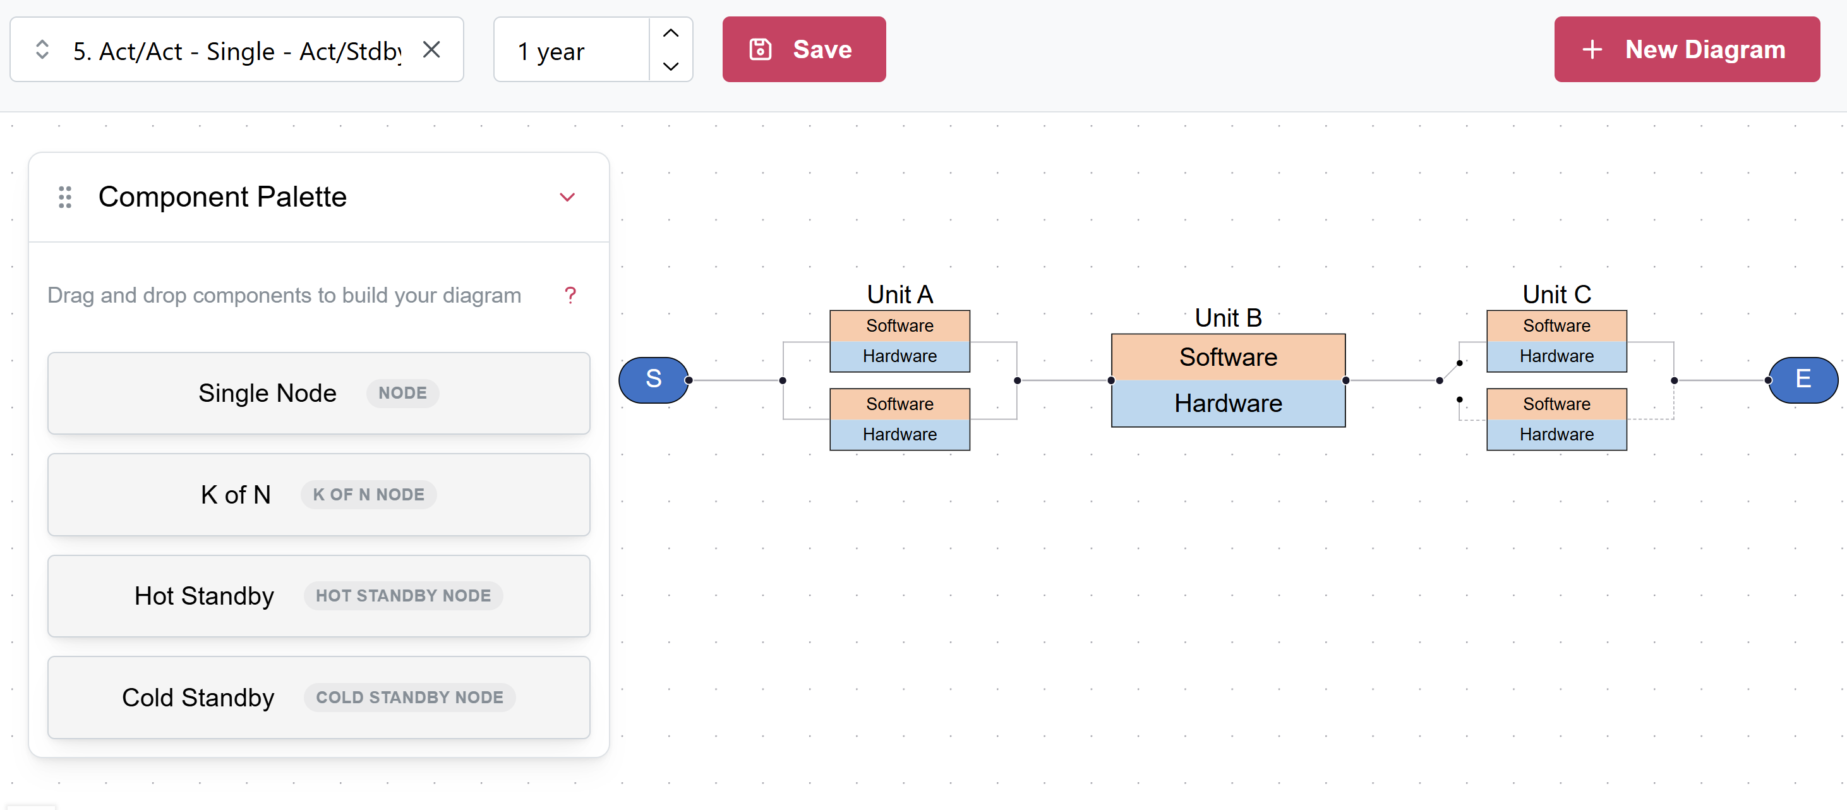Click the E node input connector dot
Viewport: 1847px width, 810px height.
[x=1769, y=380]
